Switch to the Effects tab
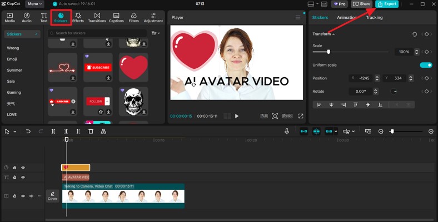 (x=78, y=18)
